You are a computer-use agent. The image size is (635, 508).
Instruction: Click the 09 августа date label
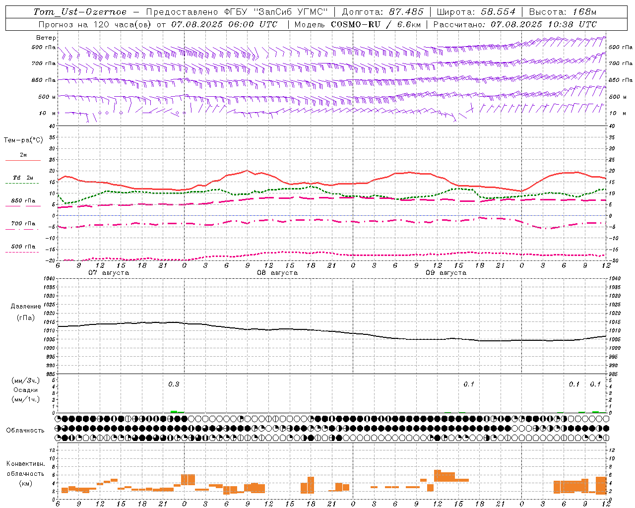446,273
